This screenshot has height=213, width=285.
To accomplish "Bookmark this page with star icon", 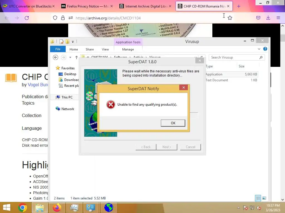I will tap(230, 18).
